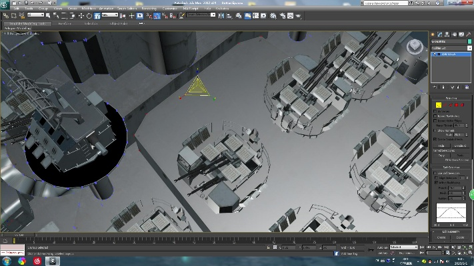Open the Modifiers menu

(x=88, y=8)
